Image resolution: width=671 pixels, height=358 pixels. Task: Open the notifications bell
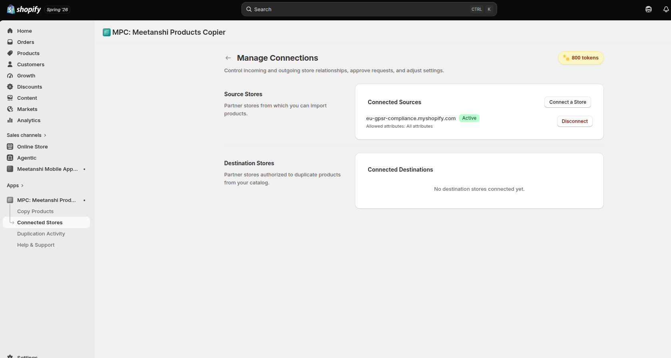(666, 9)
